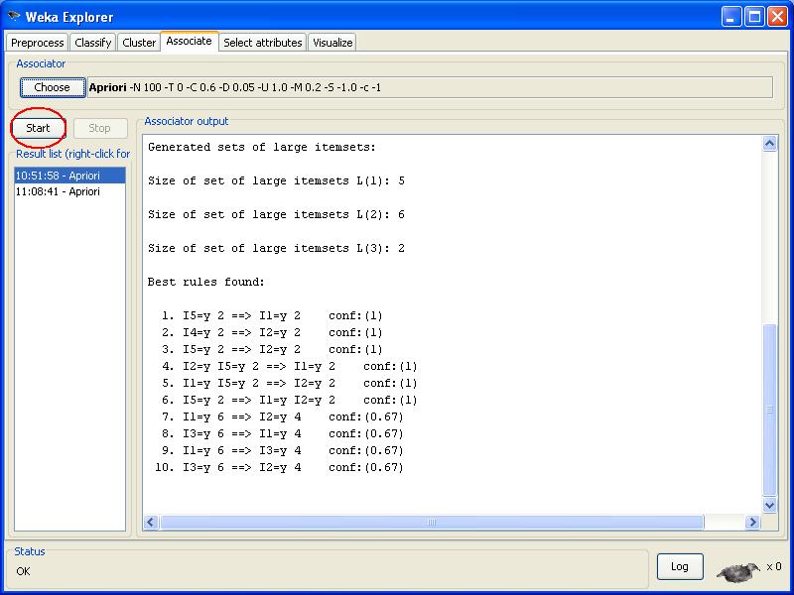Image resolution: width=794 pixels, height=595 pixels.
Task: Click the Start button
Action: coord(39,128)
